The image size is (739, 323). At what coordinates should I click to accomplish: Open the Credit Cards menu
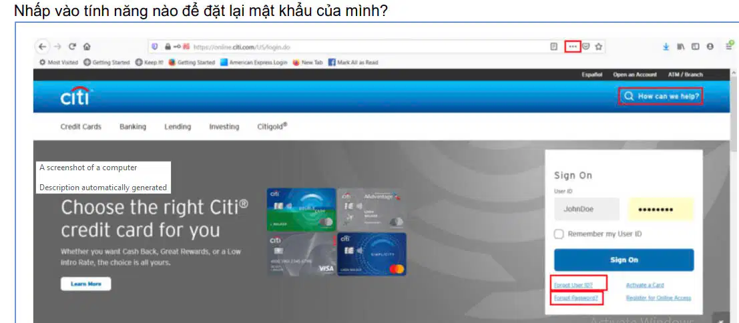81,127
